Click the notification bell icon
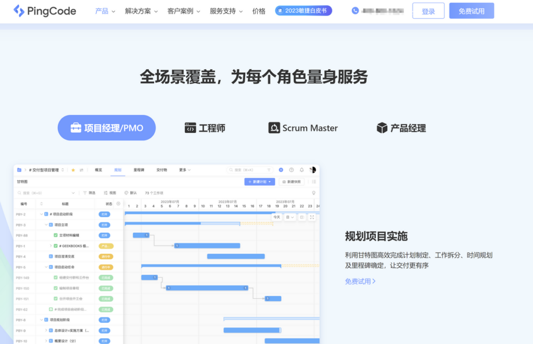The height and width of the screenshot is (344, 533). tap(301, 170)
